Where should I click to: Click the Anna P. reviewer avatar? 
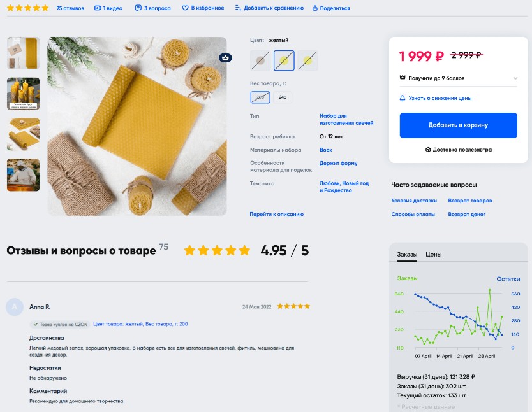tap(15, 307)
